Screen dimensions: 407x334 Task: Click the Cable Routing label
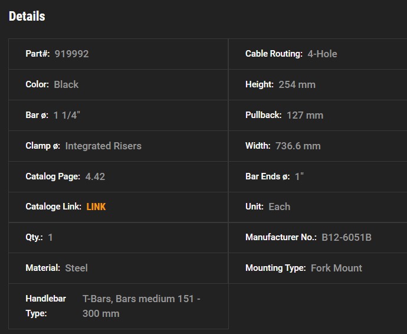274,54
